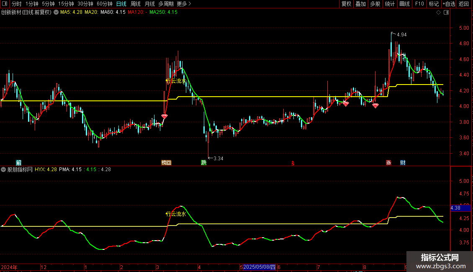Add stock with +自选 button
The width and height of the screenshot is (473, 272).
point(449,4)
